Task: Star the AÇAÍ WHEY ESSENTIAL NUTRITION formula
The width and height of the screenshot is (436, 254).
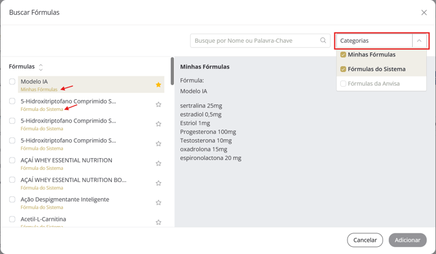Action: (158, 163)
